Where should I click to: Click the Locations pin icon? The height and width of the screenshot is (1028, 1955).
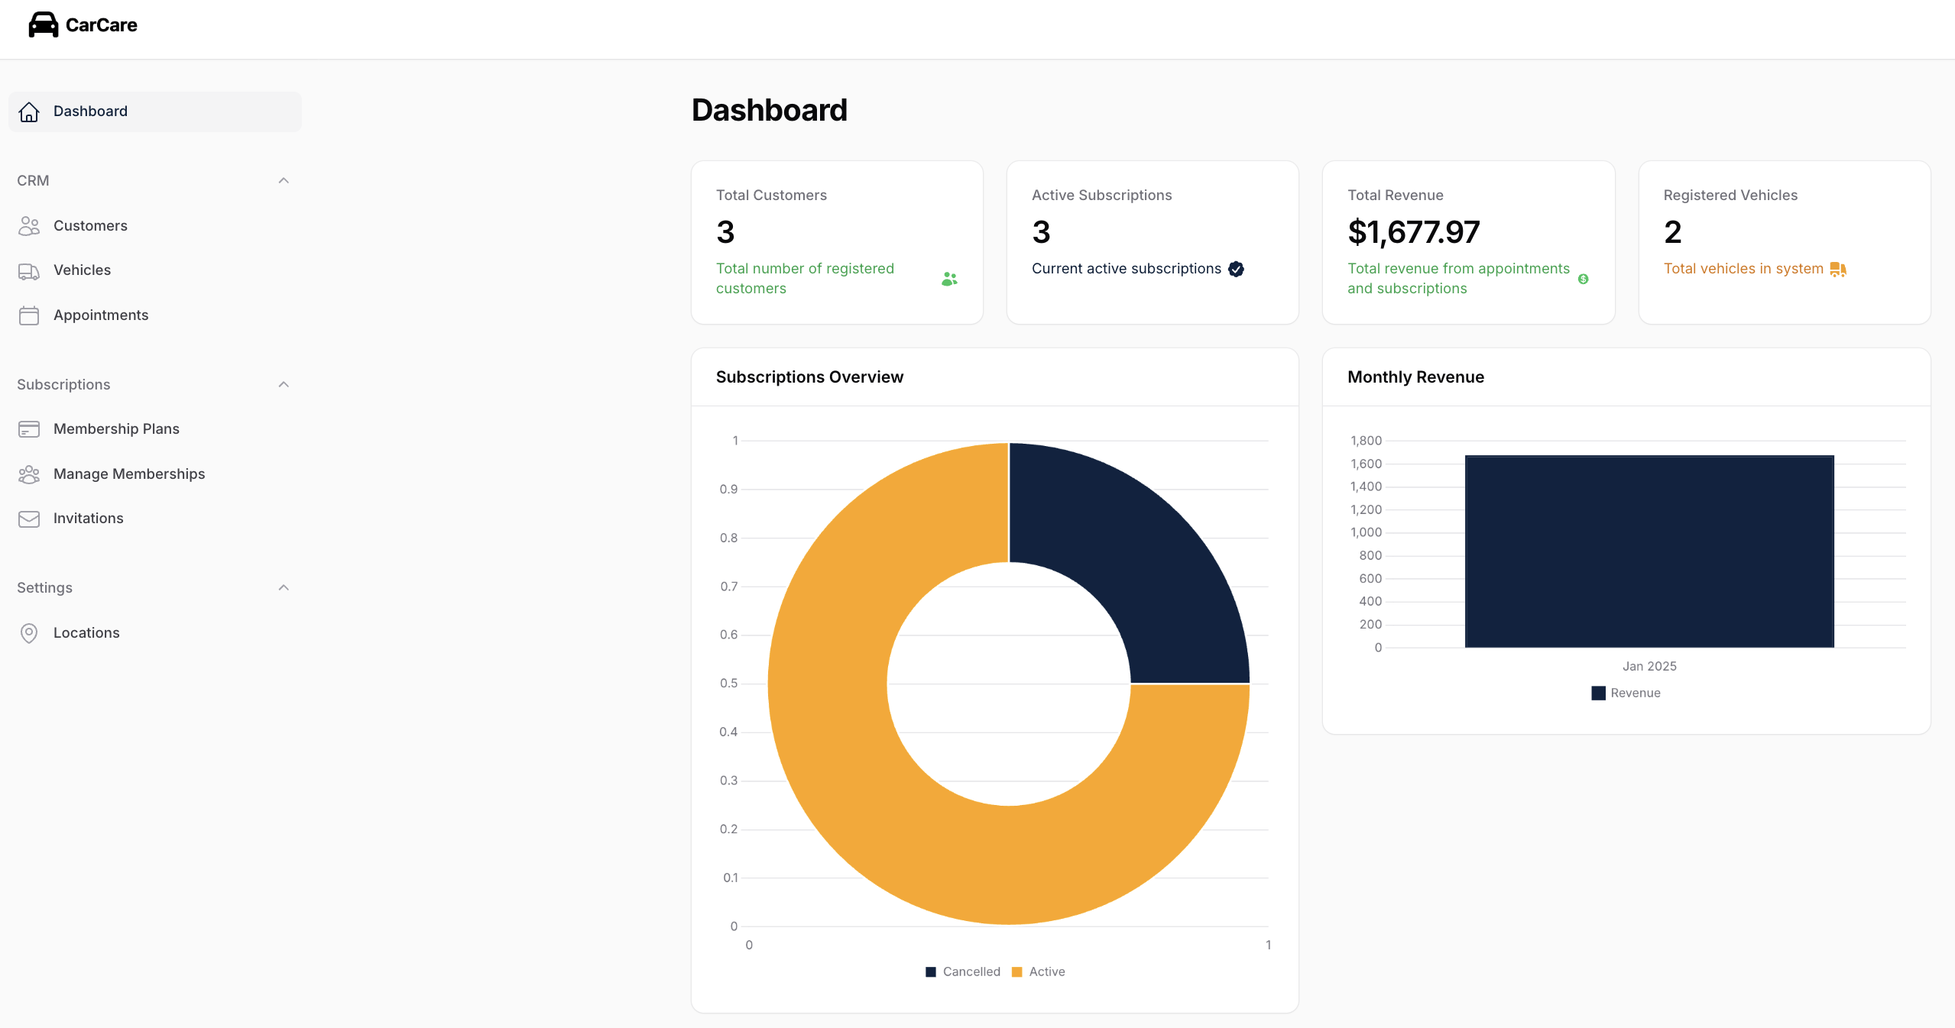click(x=29, y=633)
